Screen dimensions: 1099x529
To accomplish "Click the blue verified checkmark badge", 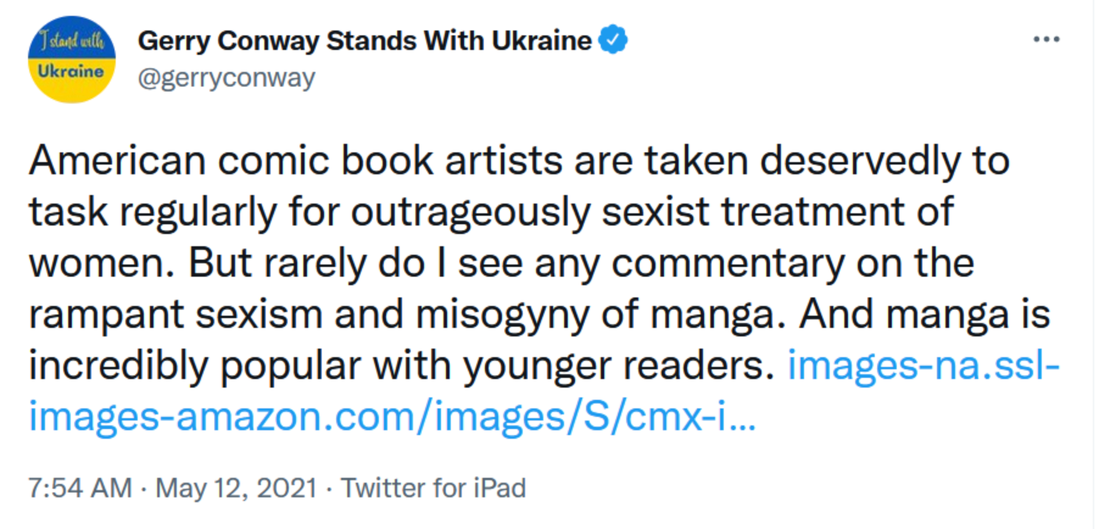I will coord(613,40).
